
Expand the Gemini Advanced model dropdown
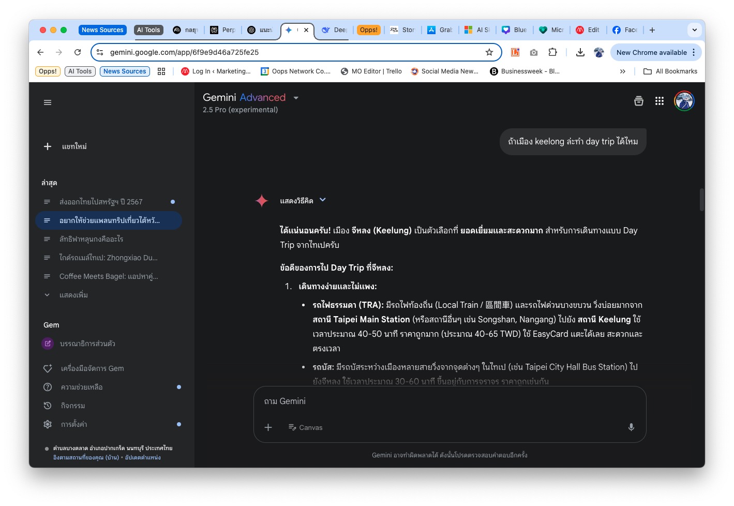click(x=296, y=98)
